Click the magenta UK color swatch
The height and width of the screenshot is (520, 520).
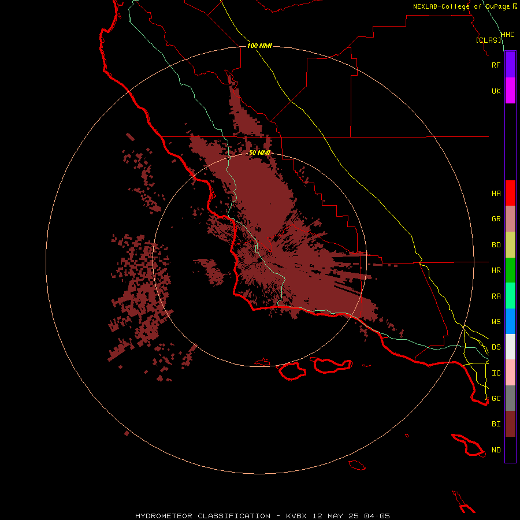[x=510, y=91]
